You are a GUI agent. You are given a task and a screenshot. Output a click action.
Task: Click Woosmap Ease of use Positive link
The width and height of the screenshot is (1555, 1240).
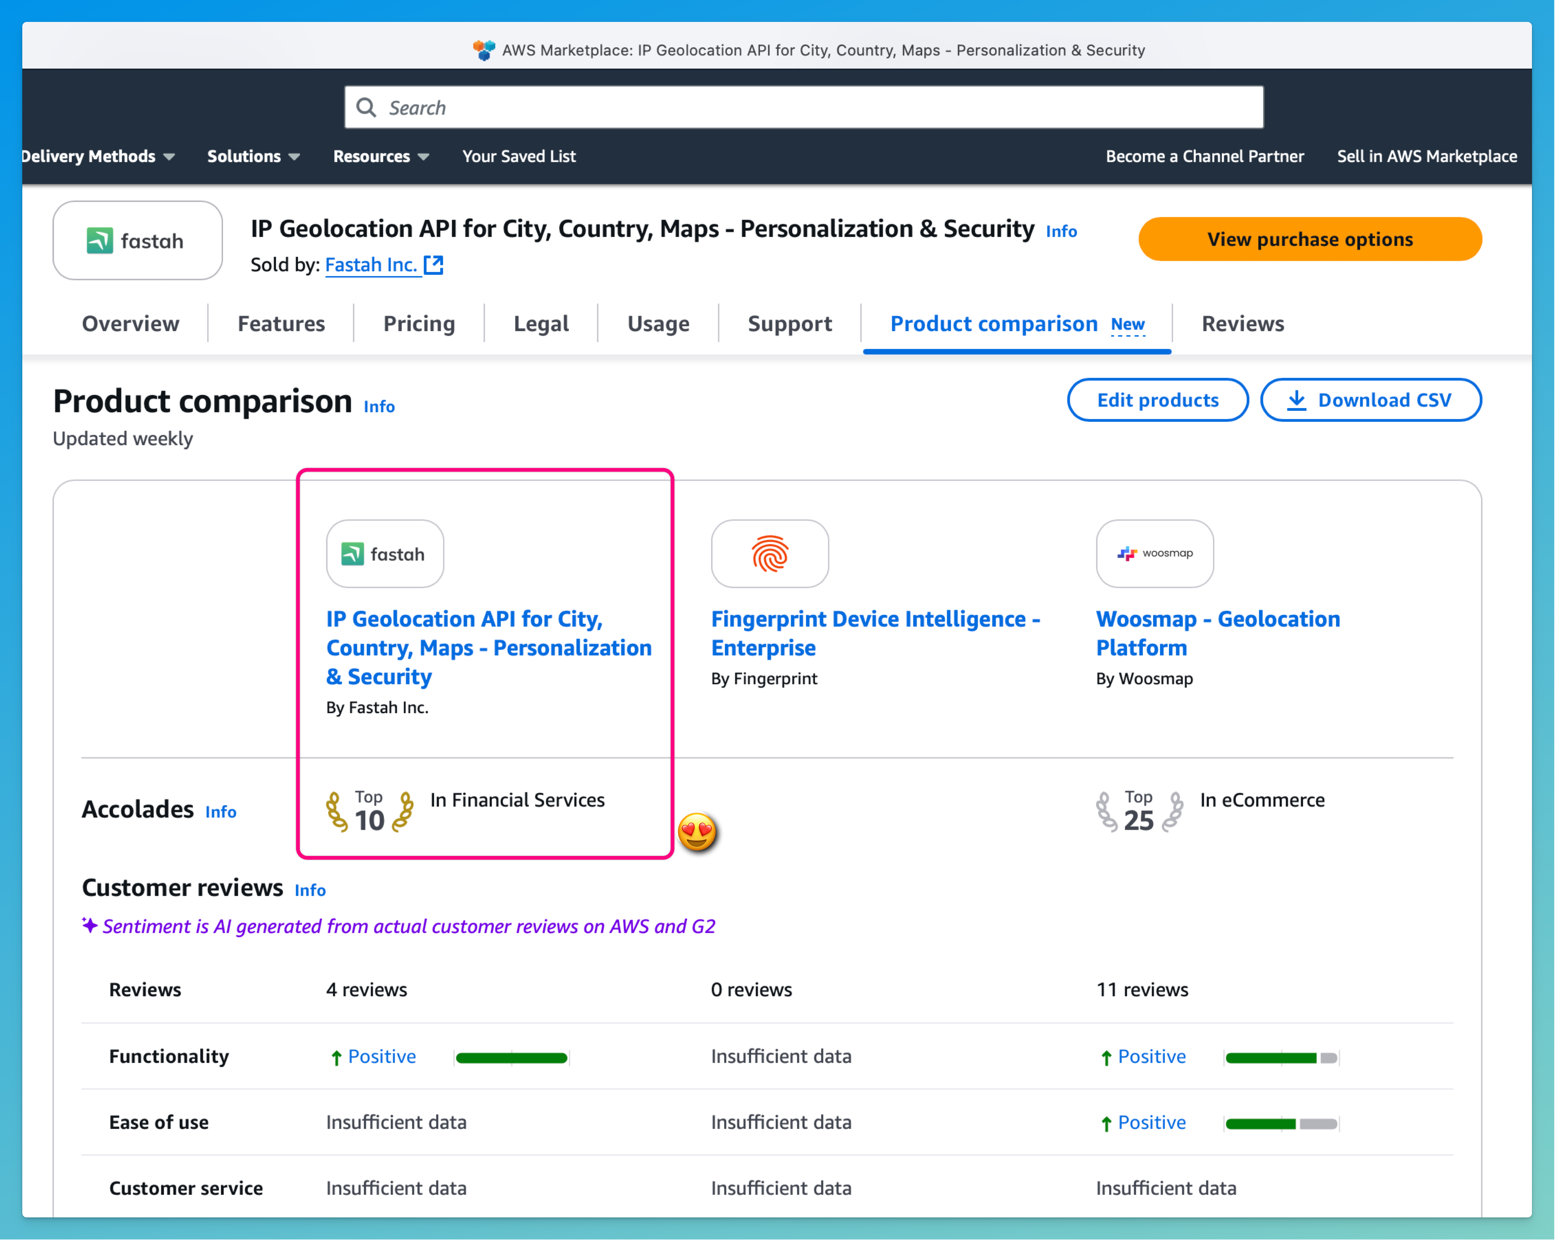(1152, 1123)
